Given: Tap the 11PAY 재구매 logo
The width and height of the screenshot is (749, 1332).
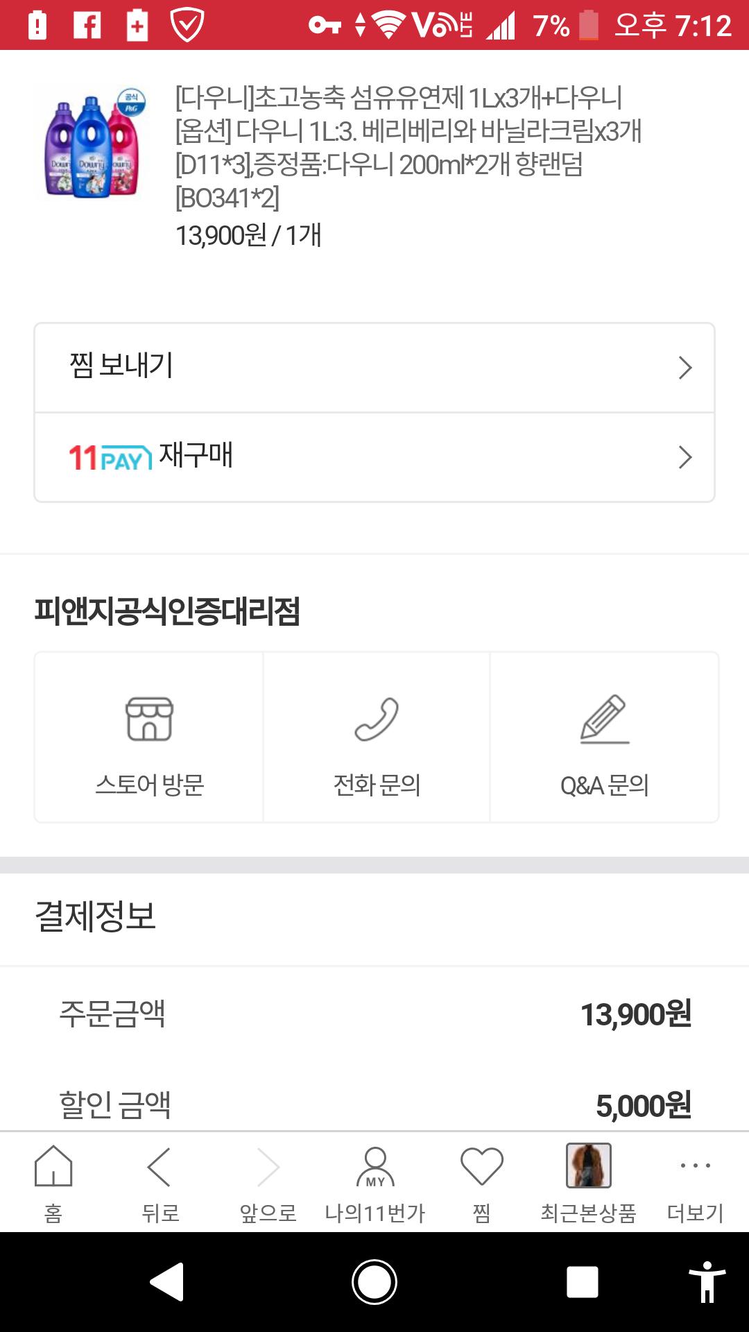Looking at the screenshot, I should [x=111, y=458].
